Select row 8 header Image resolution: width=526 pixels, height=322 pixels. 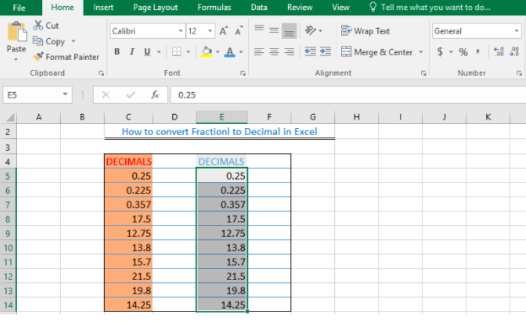pos(8,219)
